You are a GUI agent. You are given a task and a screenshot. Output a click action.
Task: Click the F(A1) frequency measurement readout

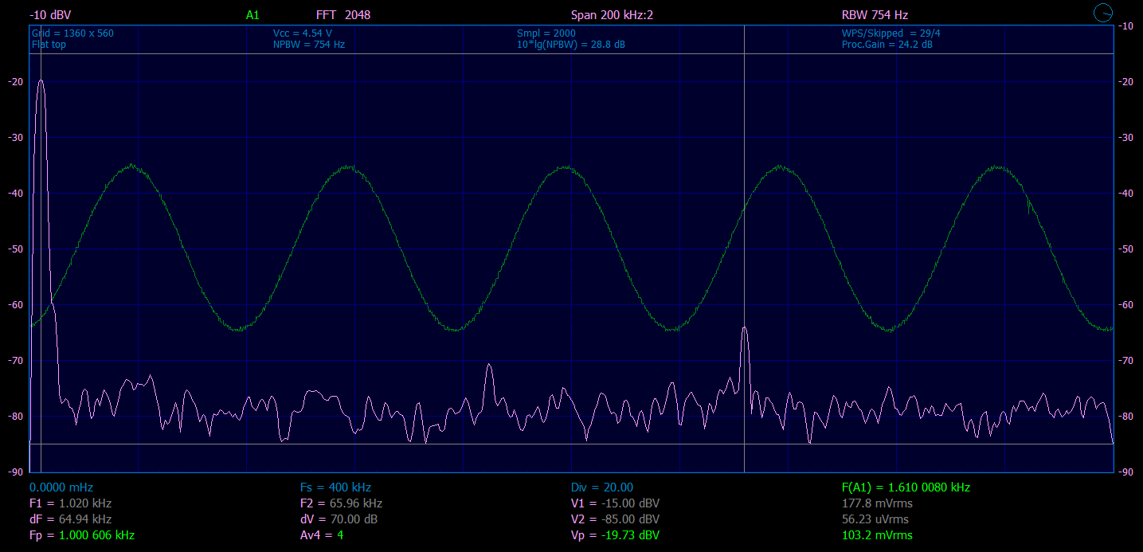click(x=906, y=487)
